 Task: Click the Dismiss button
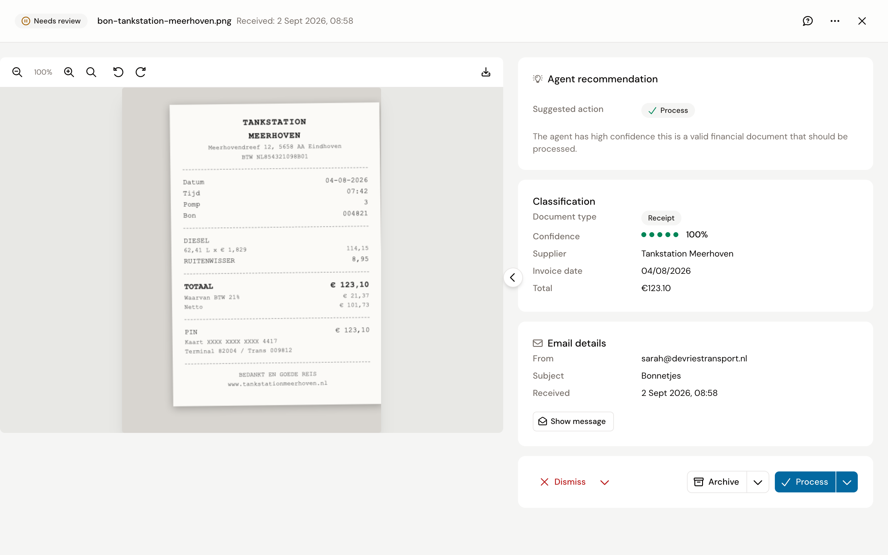tap(563, 482)
